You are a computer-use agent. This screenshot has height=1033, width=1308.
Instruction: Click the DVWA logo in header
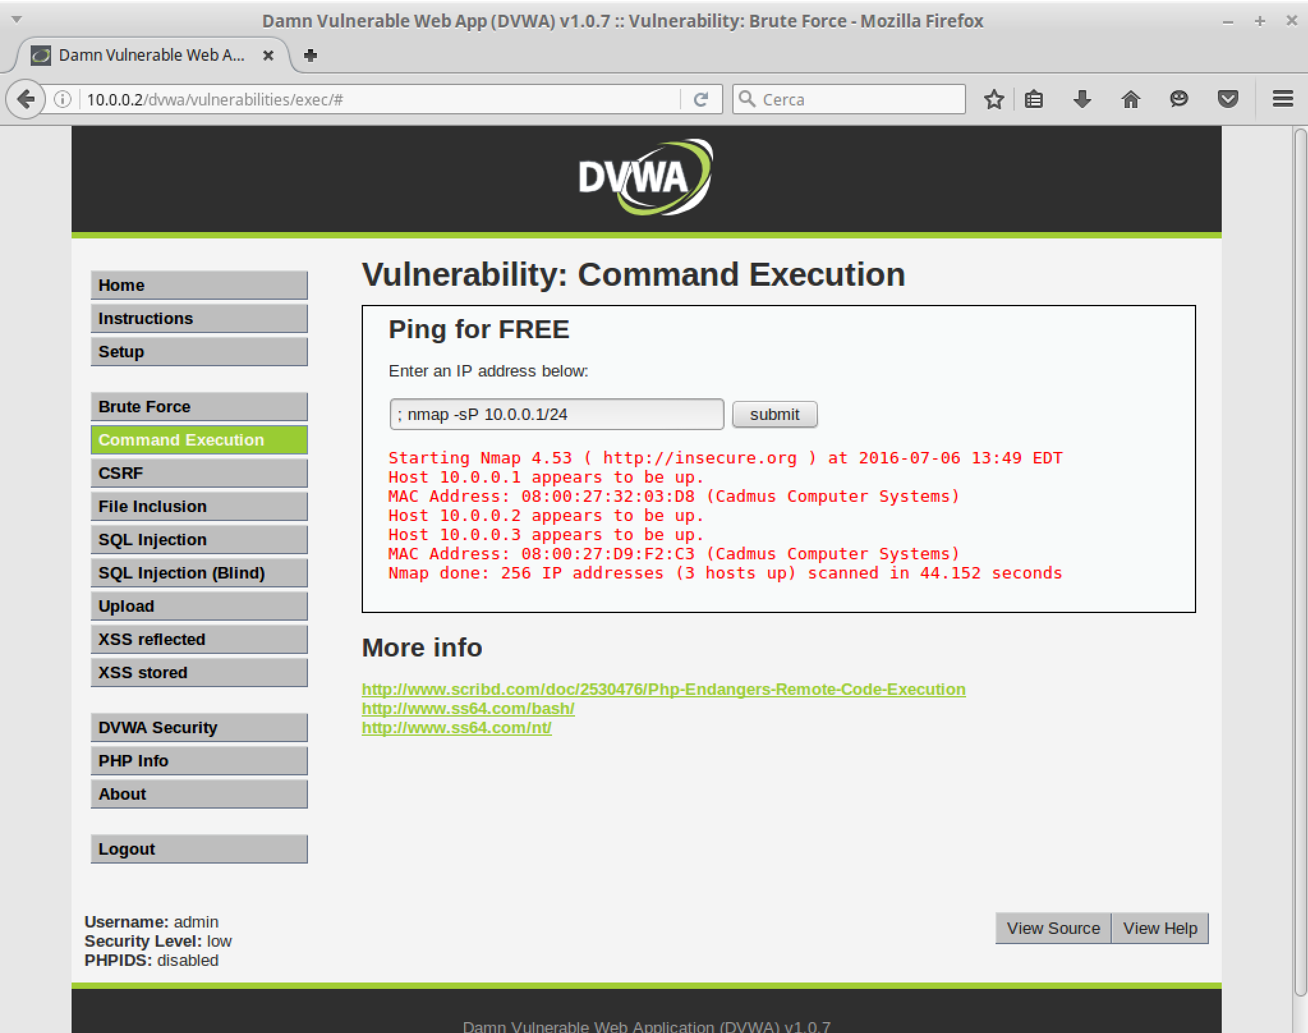pos(645,177)
